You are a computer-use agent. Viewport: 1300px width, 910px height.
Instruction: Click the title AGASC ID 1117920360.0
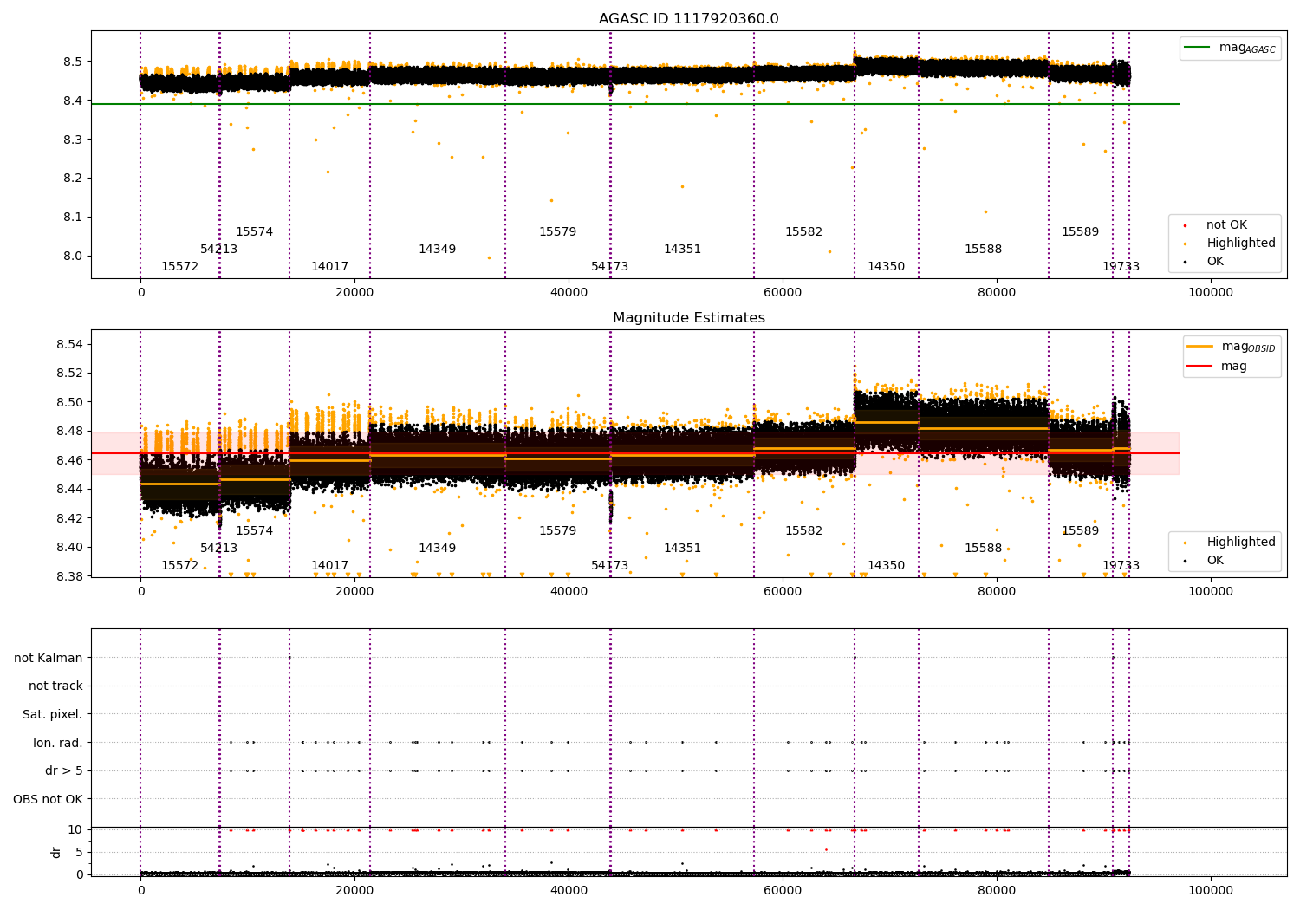pyautogui.click(x=688, y=19)
